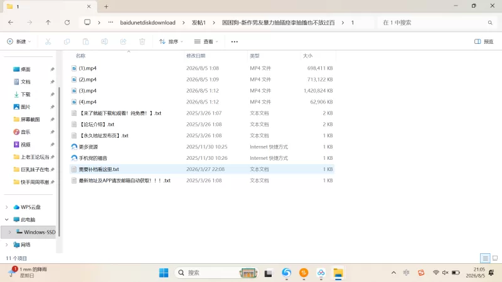The height and width of the screenshot is (282, 502).
Task: Toggle the preview pane button
Action: point(484,41)
